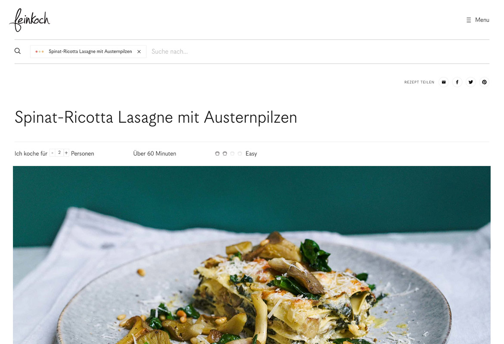This screenshot has width=504, height=344.
Task: Click the first difficulty pot icon
Action: point(217,154)
